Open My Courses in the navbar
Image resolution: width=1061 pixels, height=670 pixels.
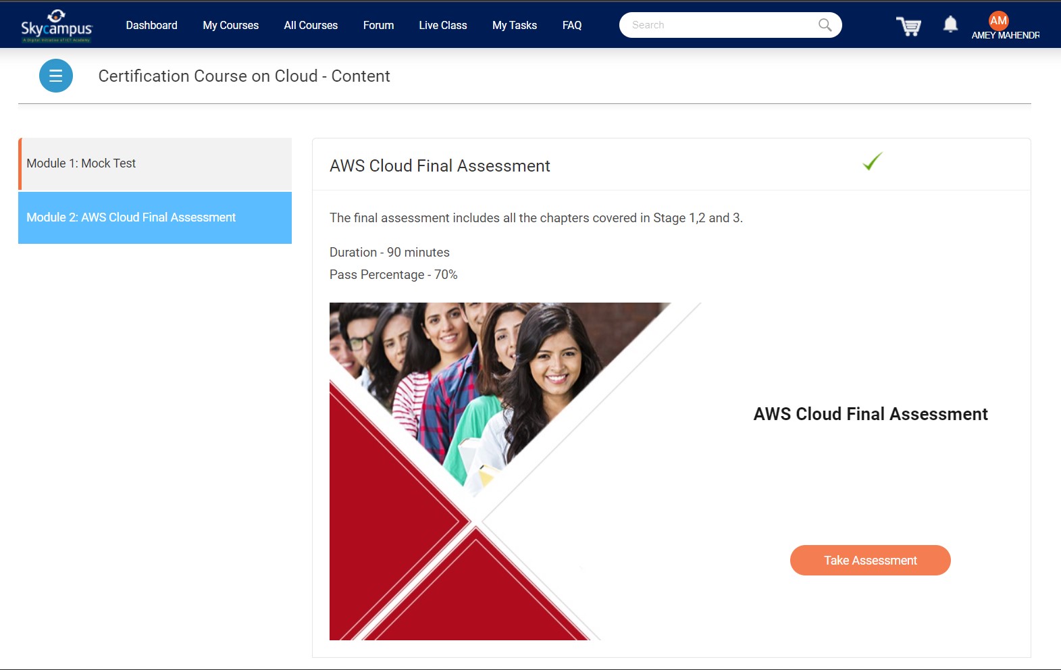[x=230, y=25]
